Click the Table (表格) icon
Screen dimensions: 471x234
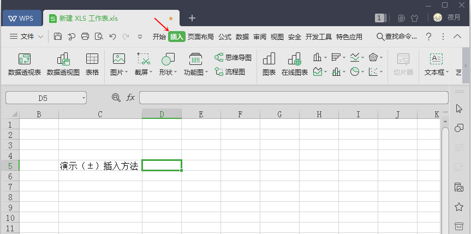point(92,64)
